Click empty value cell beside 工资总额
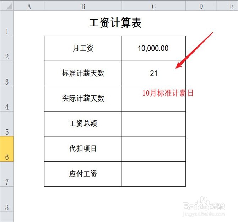The height and width of the screenshot is (222, 238). coord(153,124)
